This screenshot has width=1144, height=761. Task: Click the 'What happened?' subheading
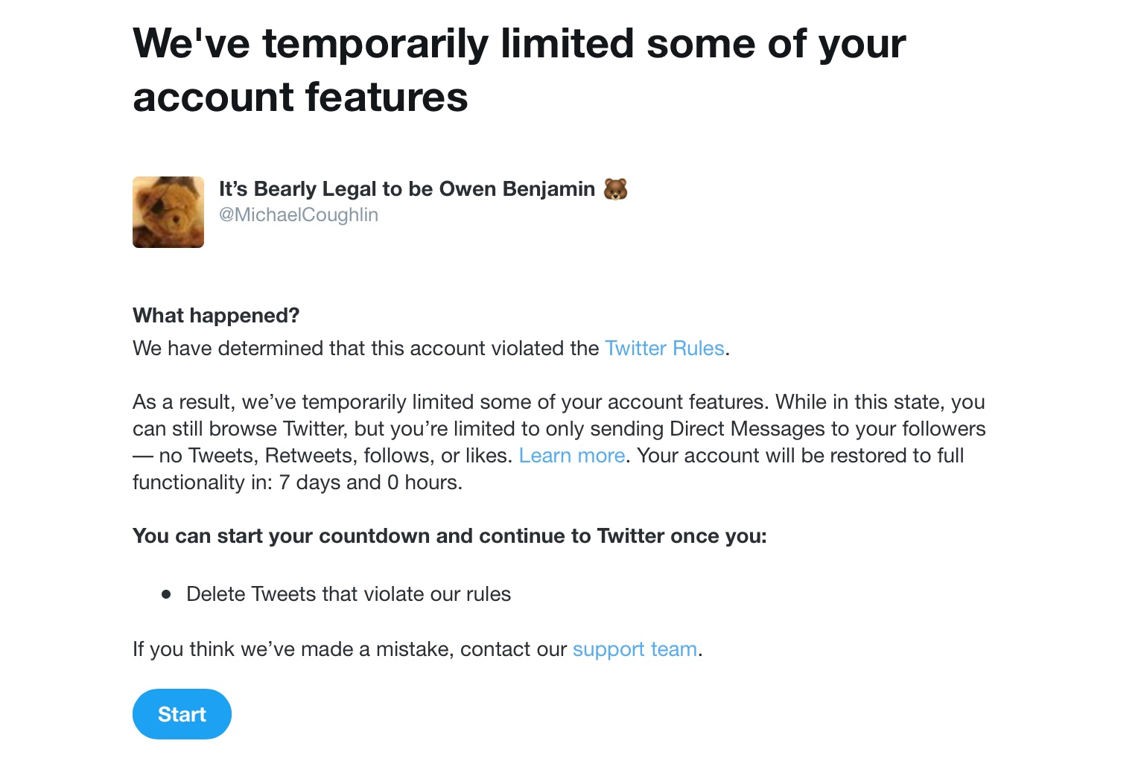click(x=216, y=316)
